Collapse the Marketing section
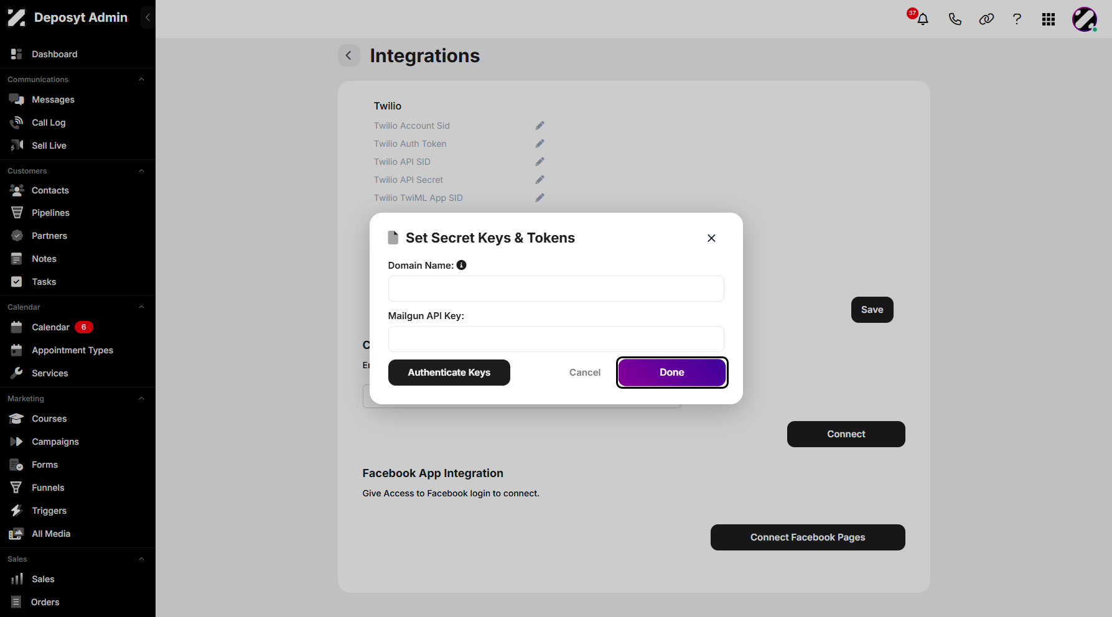 pyautogui.click(x=141, y=399)
